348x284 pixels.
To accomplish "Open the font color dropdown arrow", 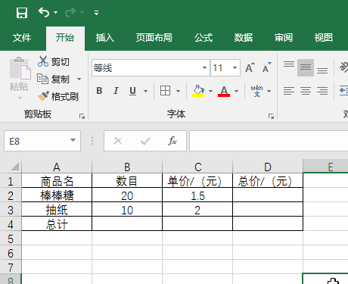I will click(x=236, y=91).
